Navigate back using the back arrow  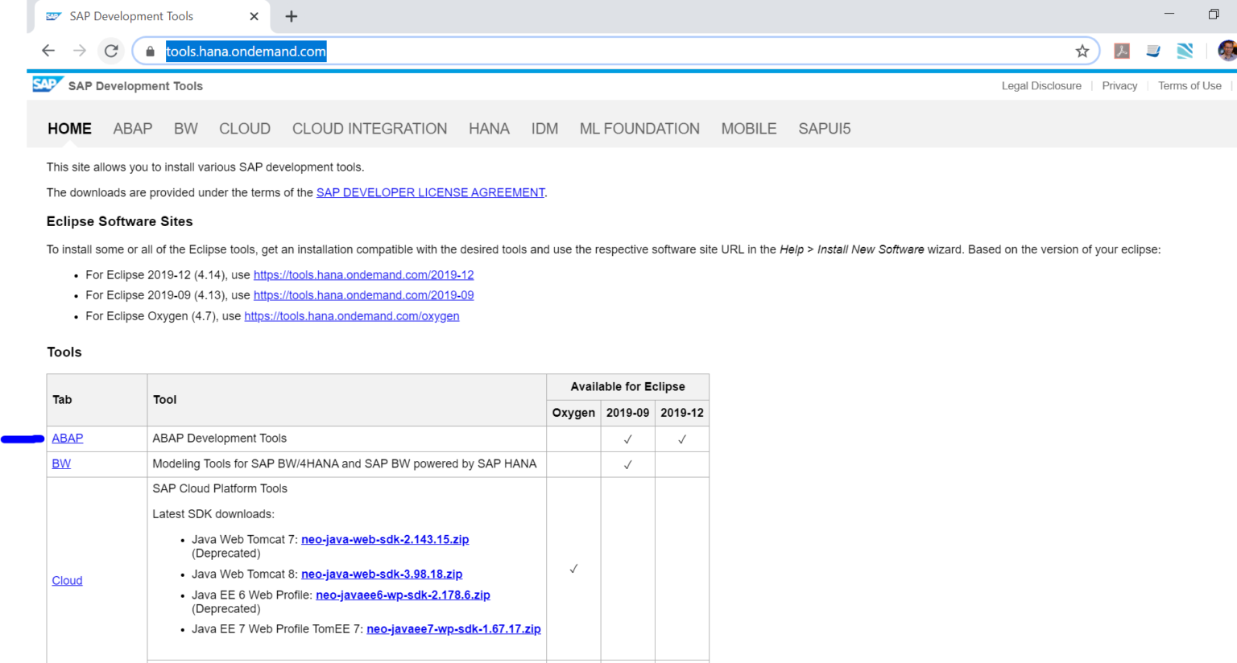[48, 50]
